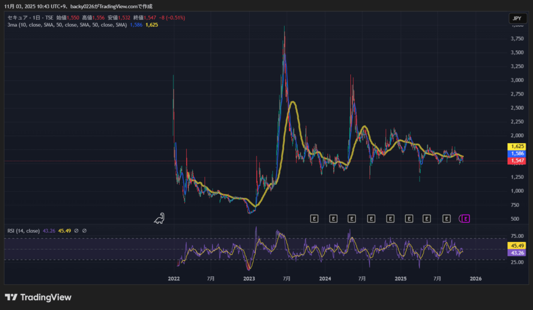Click the purple 43.26 RSI axis label
The width and height of the screenshot is (533, 310).
pos(517,252)
